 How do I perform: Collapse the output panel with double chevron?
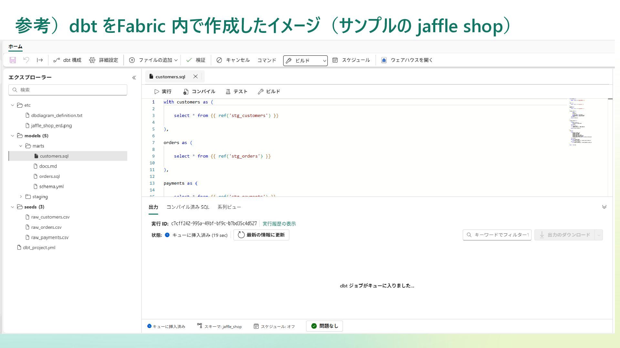[604, 207]
